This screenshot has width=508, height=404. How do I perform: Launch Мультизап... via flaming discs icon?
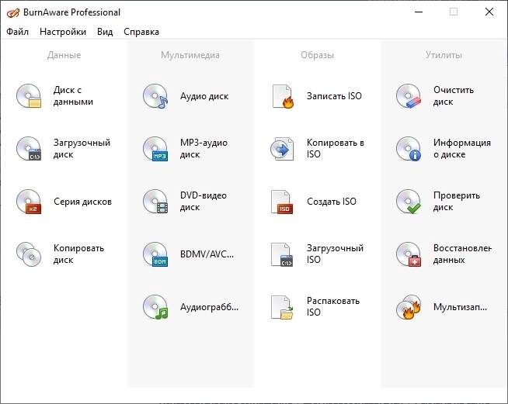(409, 306)
